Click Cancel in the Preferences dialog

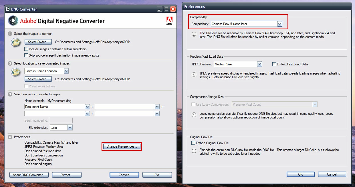coord(332,174)
